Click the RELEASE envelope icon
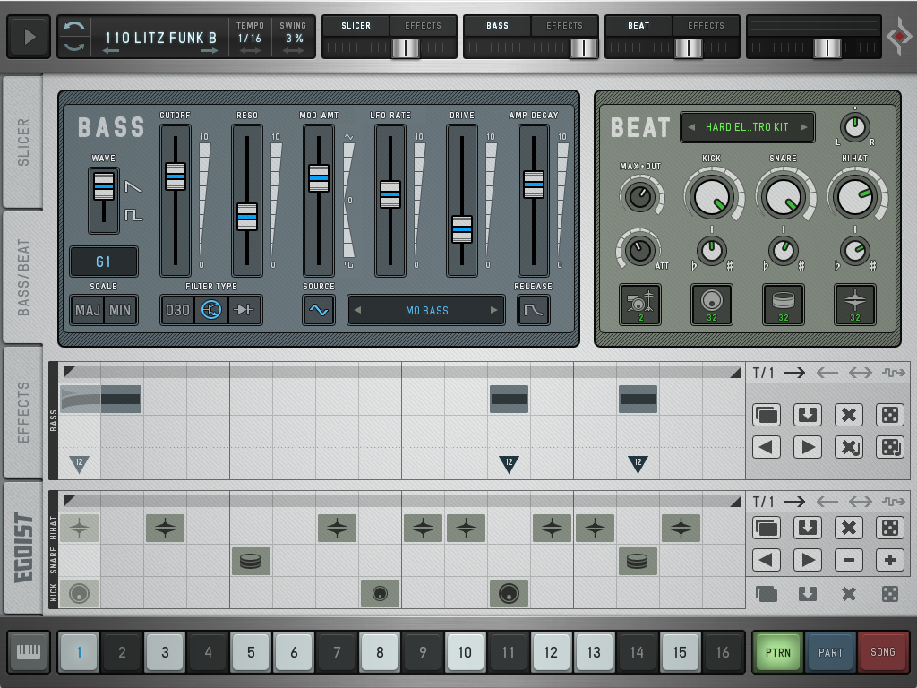 coord(534,309)
